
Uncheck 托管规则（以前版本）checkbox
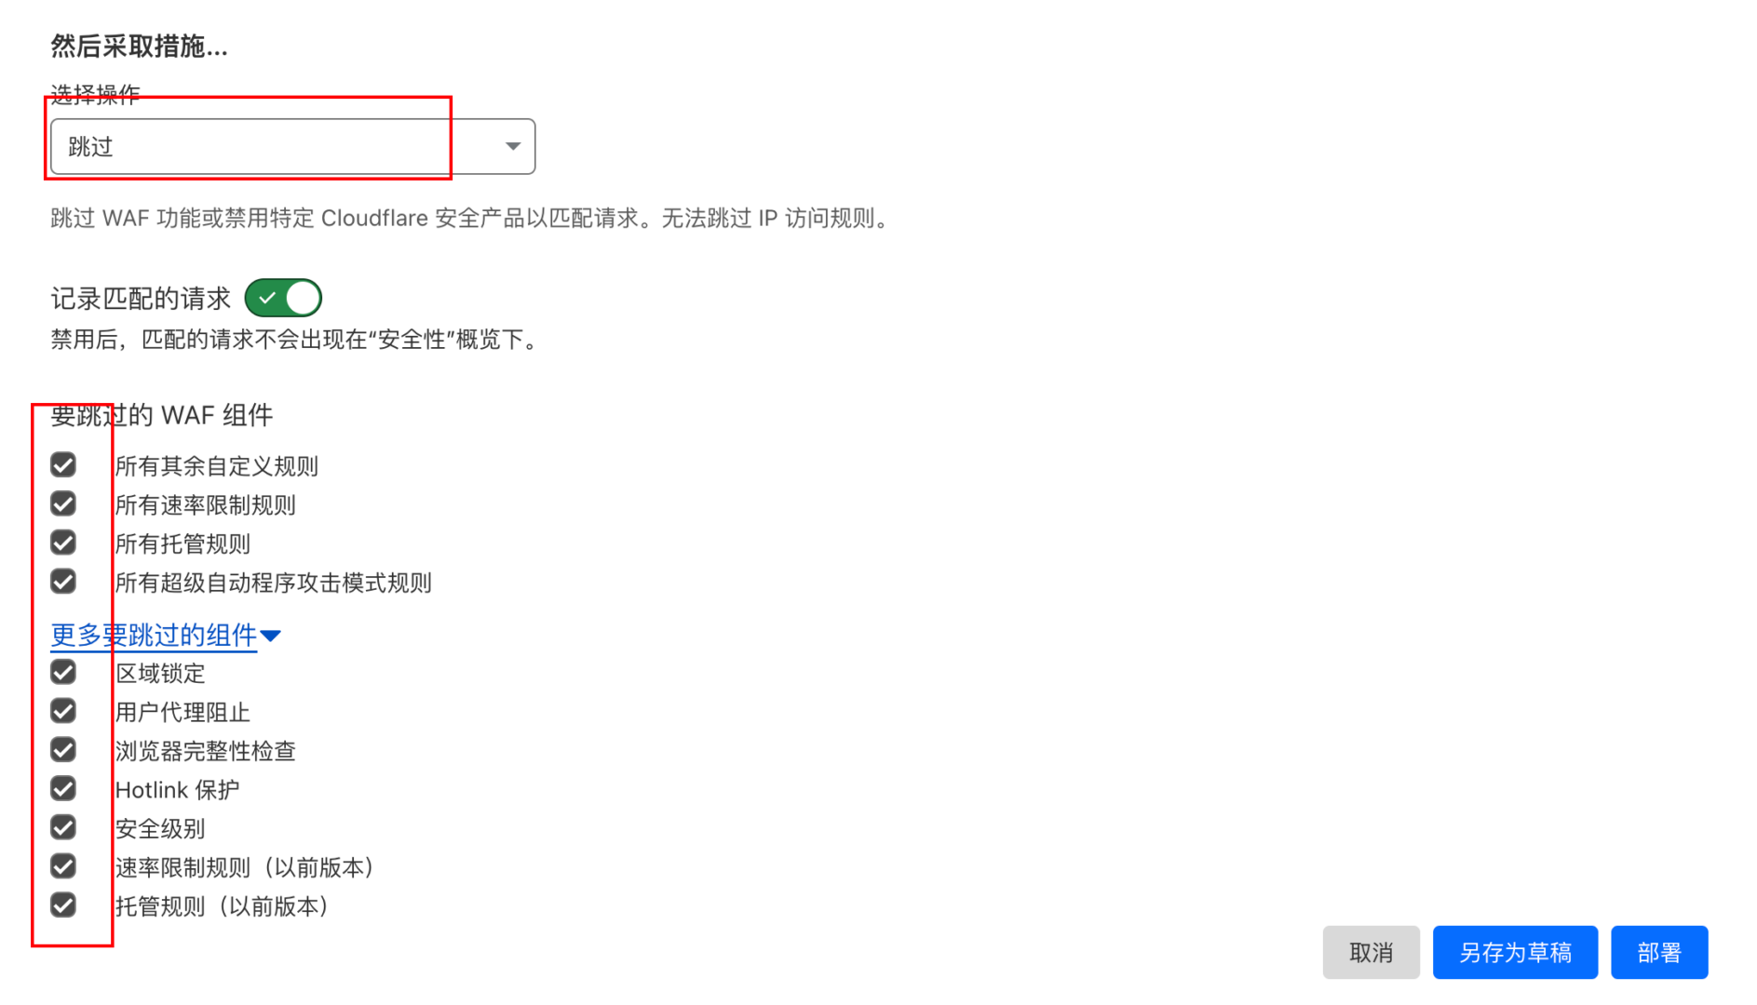(x=63, y=905)
